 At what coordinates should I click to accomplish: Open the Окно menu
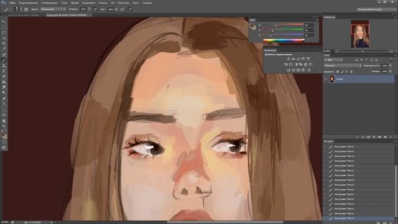(x=136, y=2)
